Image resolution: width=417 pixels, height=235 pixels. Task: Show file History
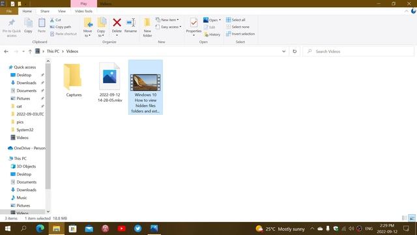click(212, 35)
